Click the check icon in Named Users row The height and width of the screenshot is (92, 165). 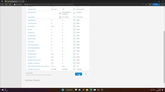pyautogui.click(x=74, y=36)
